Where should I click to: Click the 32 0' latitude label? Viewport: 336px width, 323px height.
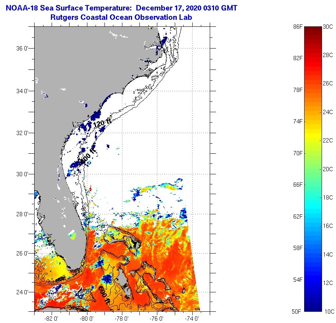22,133
